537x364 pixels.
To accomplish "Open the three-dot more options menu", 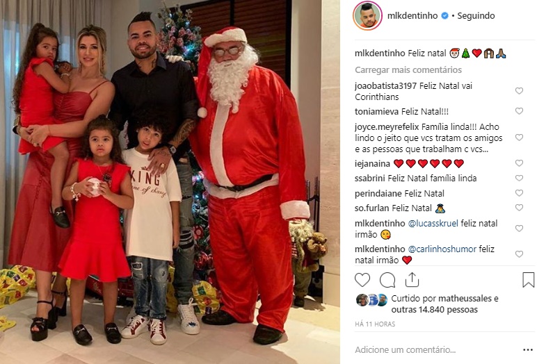I will point(528,349).
